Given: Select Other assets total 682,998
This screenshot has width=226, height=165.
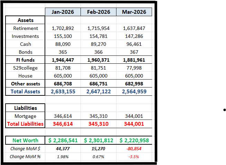Looking at the screenshot, I should tap(134, 84).
